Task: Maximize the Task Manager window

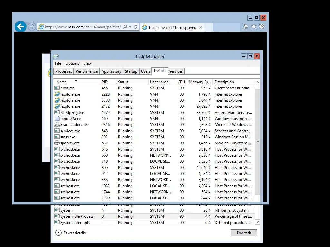Action: (x=250, y=56)
